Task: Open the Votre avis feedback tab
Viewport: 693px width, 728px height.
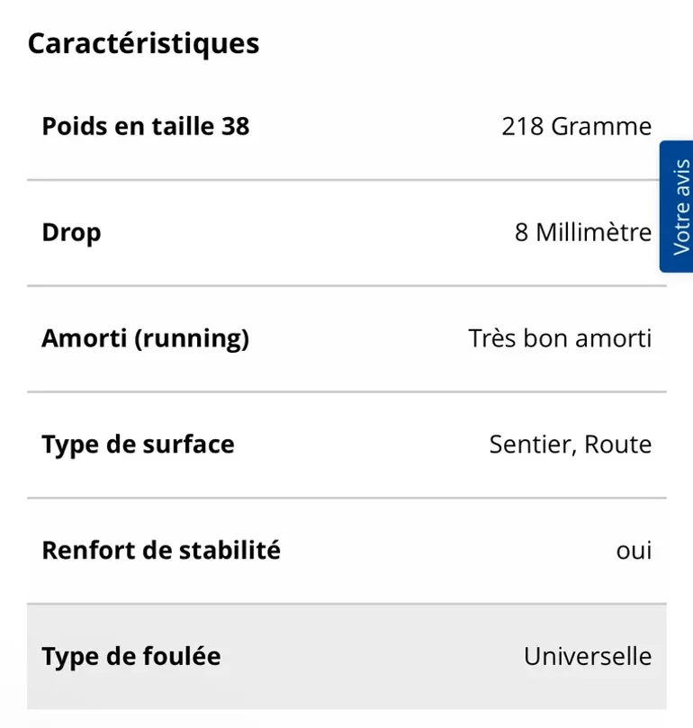Action: click(676, 207)
